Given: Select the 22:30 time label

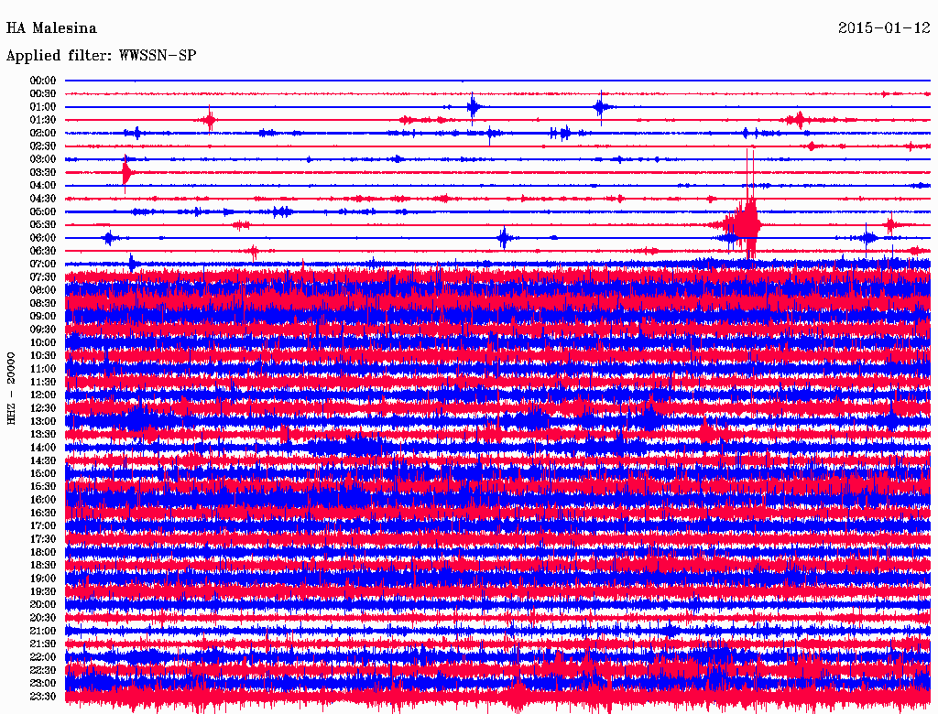Looking at the screenshot, I should point(43,670).
